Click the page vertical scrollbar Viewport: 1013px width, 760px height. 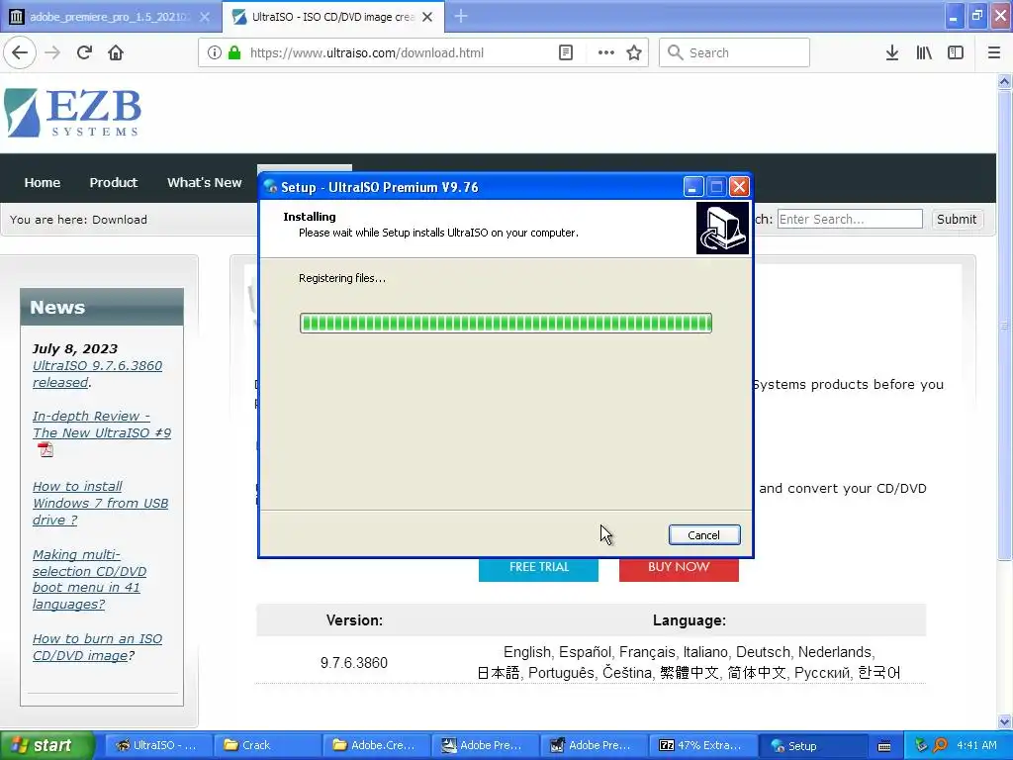click(x=1004, y=325)
